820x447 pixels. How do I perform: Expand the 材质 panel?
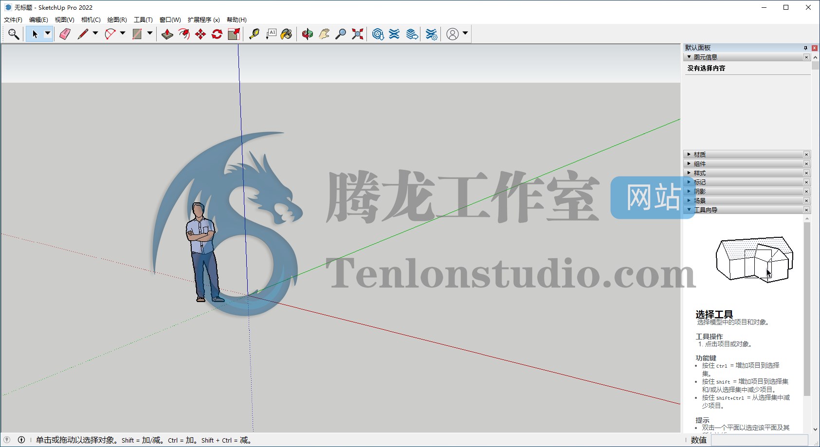coord(689,154)
